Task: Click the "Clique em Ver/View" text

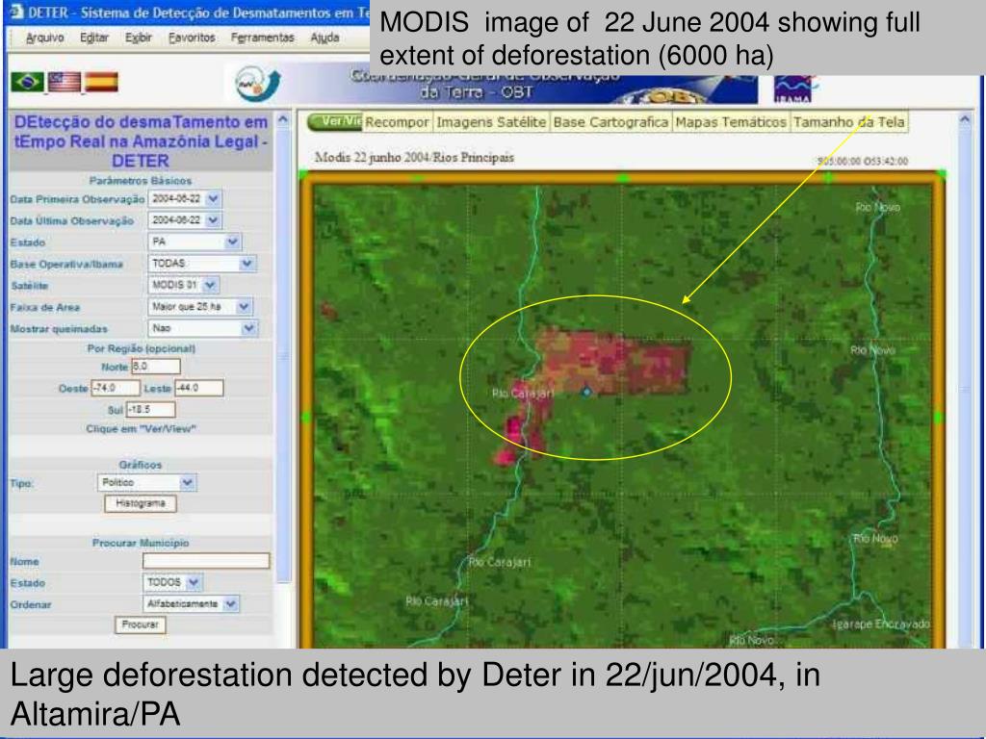Action: 141,429
